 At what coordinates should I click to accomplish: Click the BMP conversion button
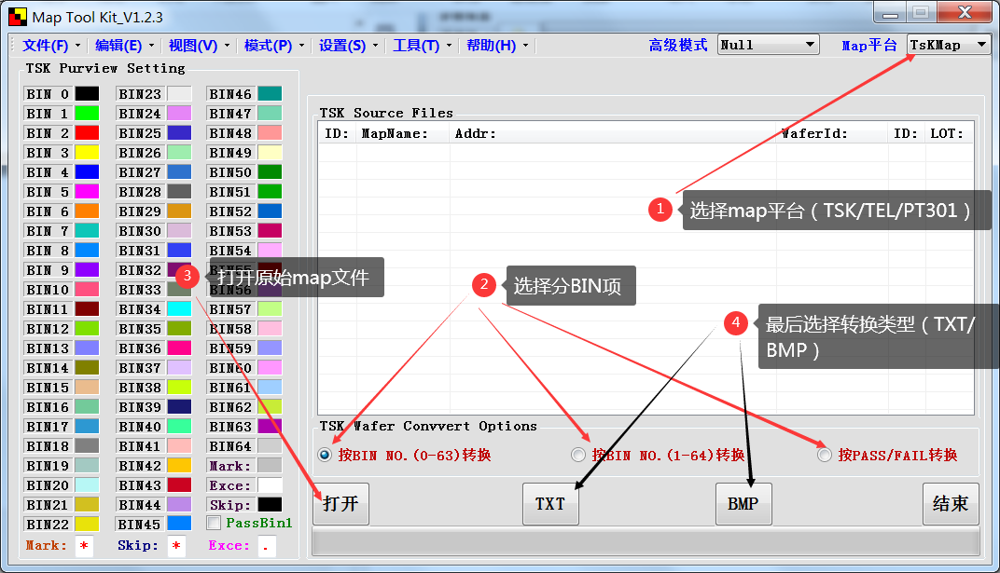pyautogui.click(x=743, y=503)
